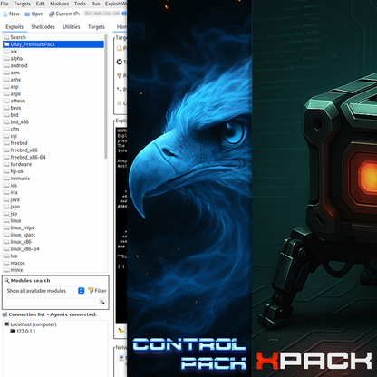This screenshot has width=377, height=377.
Task: Click the folder icon beside immunix
Action: coord(6,179)
